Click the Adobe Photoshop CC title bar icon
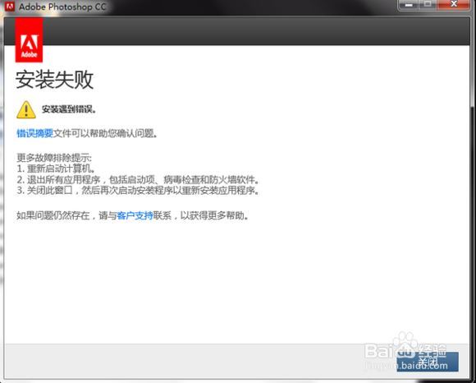The width and height of the screenshot is (476, 383). coord(9,6)
